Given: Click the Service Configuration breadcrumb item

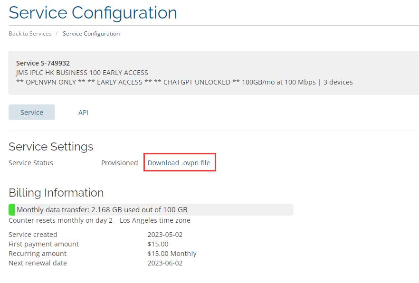Looking at the screenshot, I should point(91,34).
